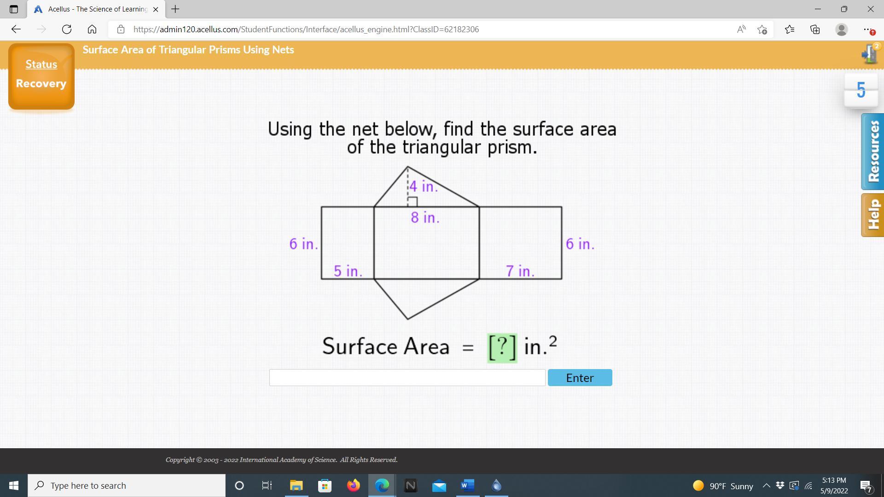The height and width of the screenshot is (497, 884).
Task: Open the Favorites list icon
Action: pyautogui.click(x=789, y=29)
